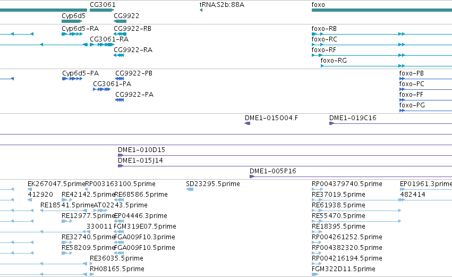This screenshot has width=452, height=277.
Task: Select the RH08165.5prime EST marker
Action: click(92, 274)
